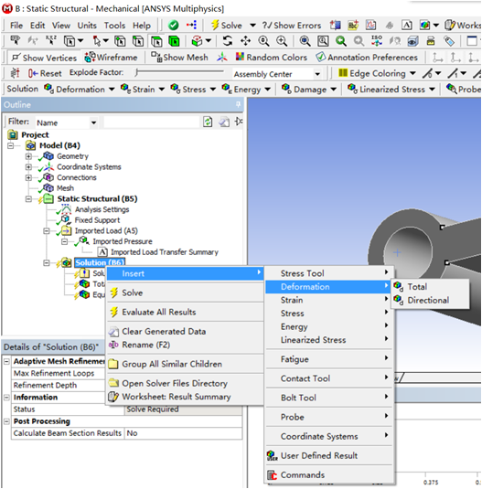Click Solve in the context menu
The height and width of the screenshot is (489, 482).
coord(186,292)
